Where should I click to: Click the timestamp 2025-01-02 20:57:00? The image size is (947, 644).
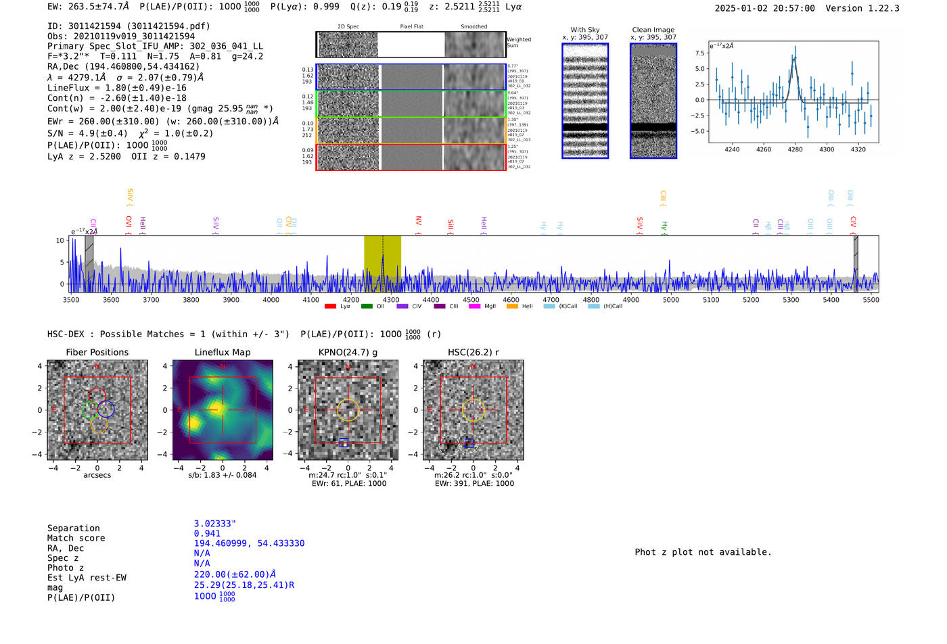765,8
